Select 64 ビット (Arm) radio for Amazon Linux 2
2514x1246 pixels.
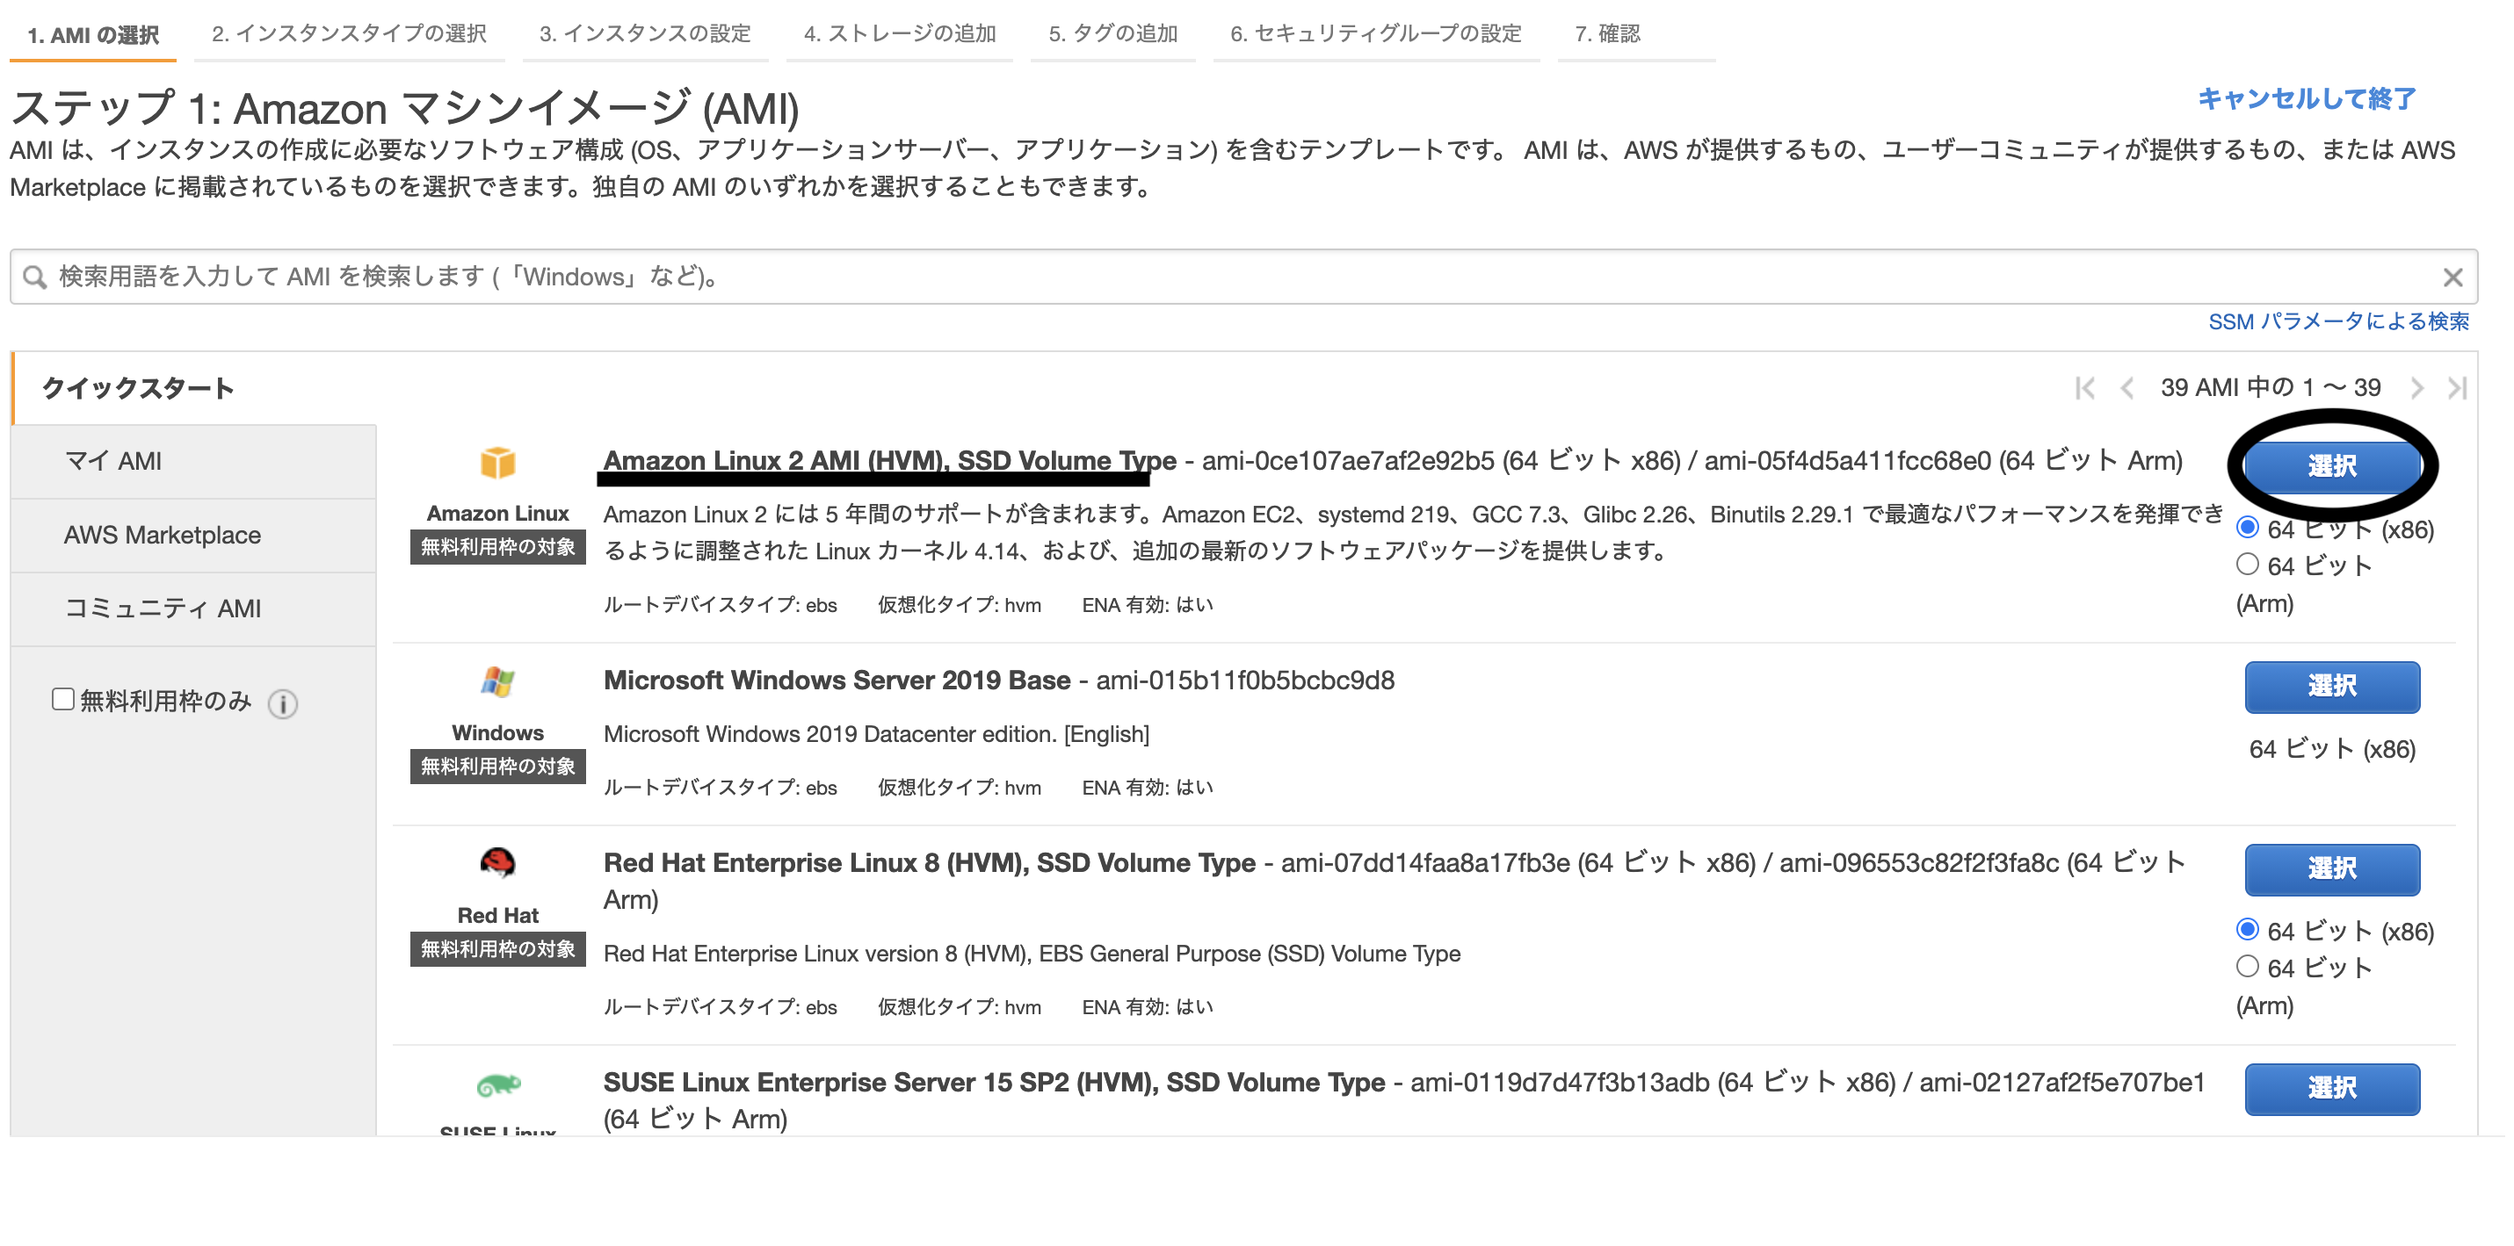click(x=2250, y=565)
